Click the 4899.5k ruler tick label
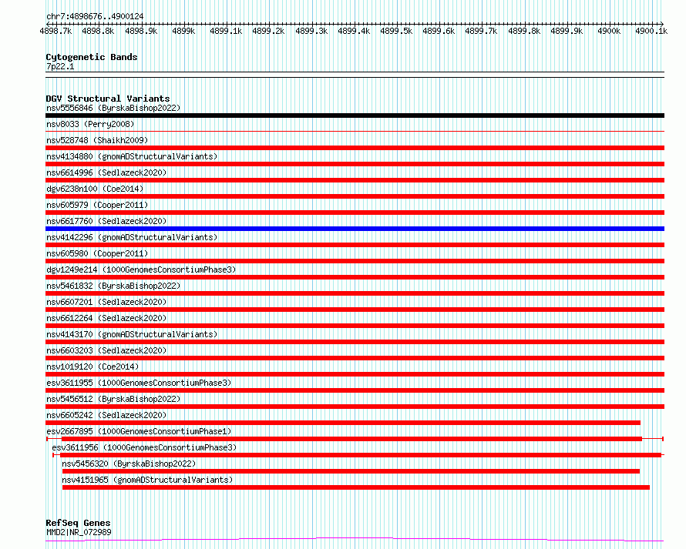686x549 pixels. (x=396, y=31)
